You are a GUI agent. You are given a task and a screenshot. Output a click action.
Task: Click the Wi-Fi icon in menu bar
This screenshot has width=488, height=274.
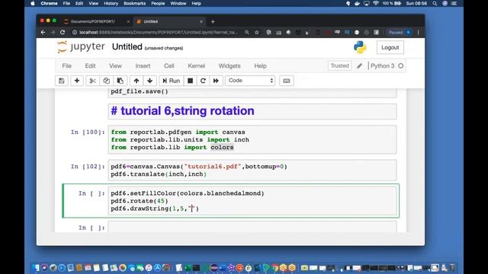(x=376, y=3)
